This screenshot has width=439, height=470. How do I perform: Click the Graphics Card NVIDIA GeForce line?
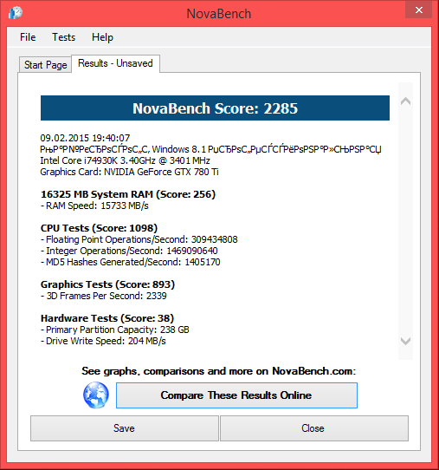pyautogui.click(x=129, y=172)
